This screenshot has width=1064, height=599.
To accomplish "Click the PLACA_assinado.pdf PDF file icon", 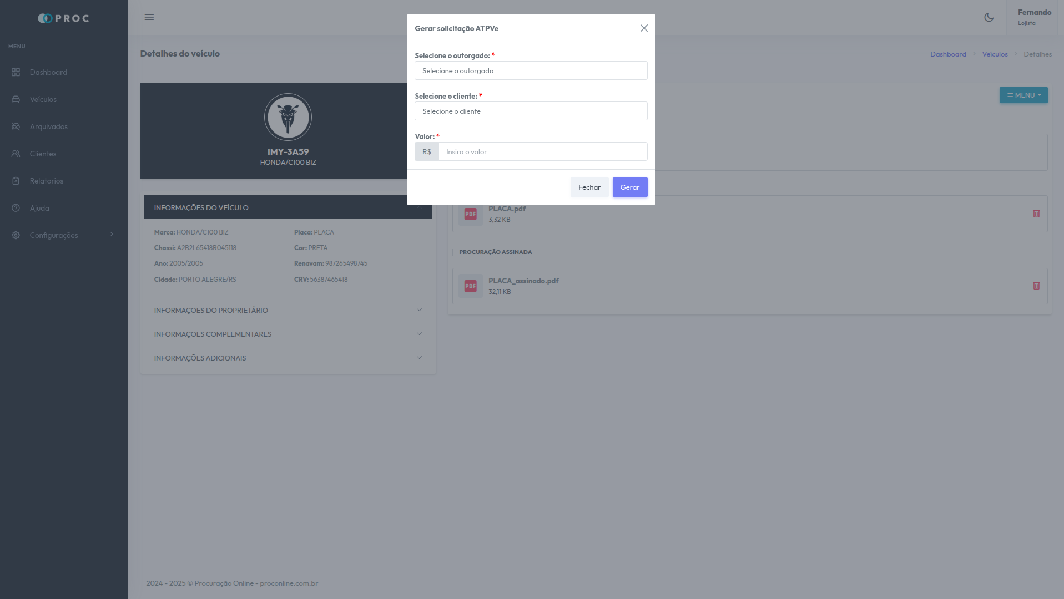I will [x=470, y=286].
